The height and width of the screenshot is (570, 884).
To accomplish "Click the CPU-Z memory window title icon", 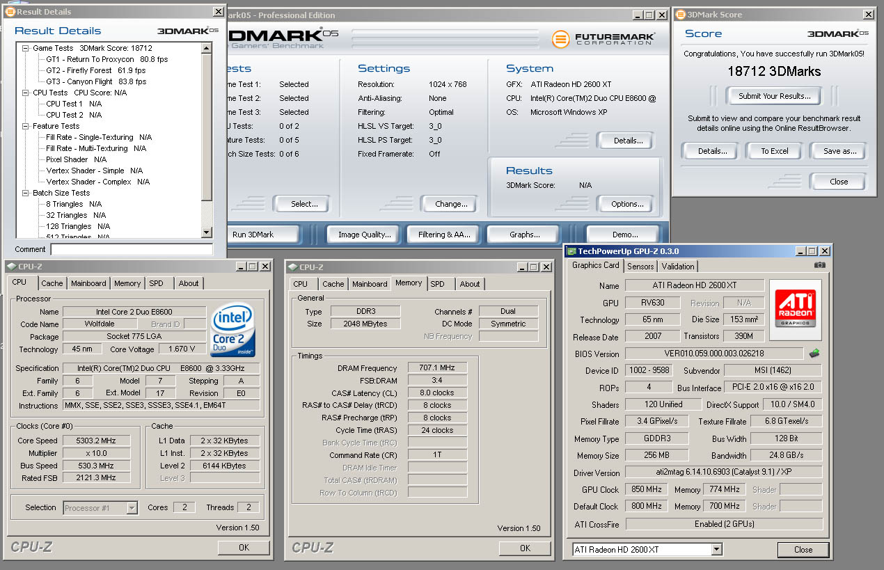I will 292,267.
